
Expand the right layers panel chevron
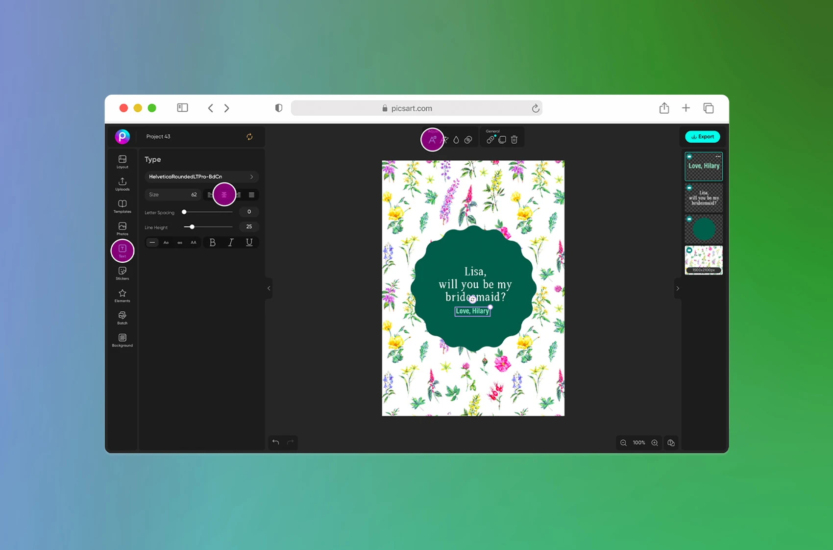678,288
